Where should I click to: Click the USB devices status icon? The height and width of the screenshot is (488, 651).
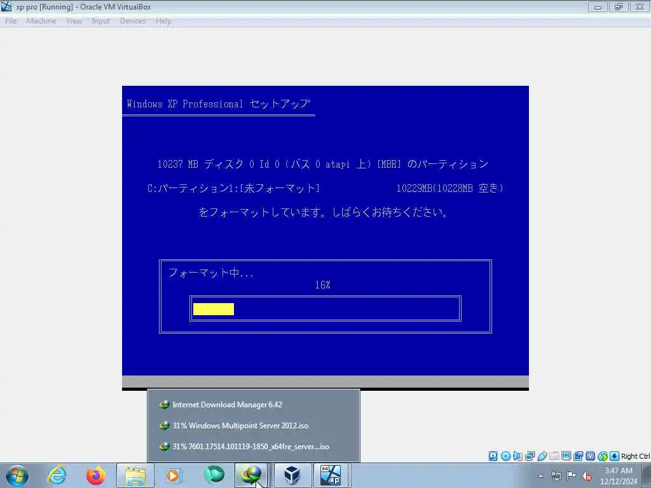coord(542,456)
